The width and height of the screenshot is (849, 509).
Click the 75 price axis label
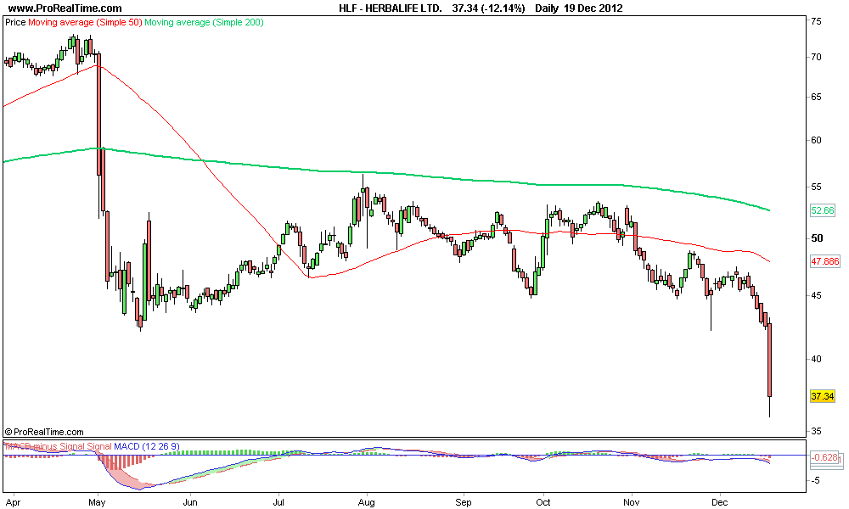click(x=816, y=21)
